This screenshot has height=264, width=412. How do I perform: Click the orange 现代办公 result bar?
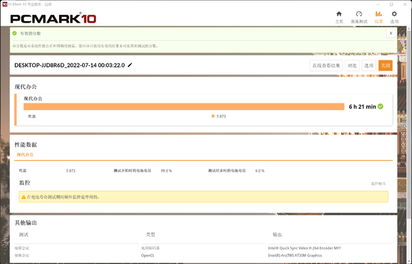[183, 106]
